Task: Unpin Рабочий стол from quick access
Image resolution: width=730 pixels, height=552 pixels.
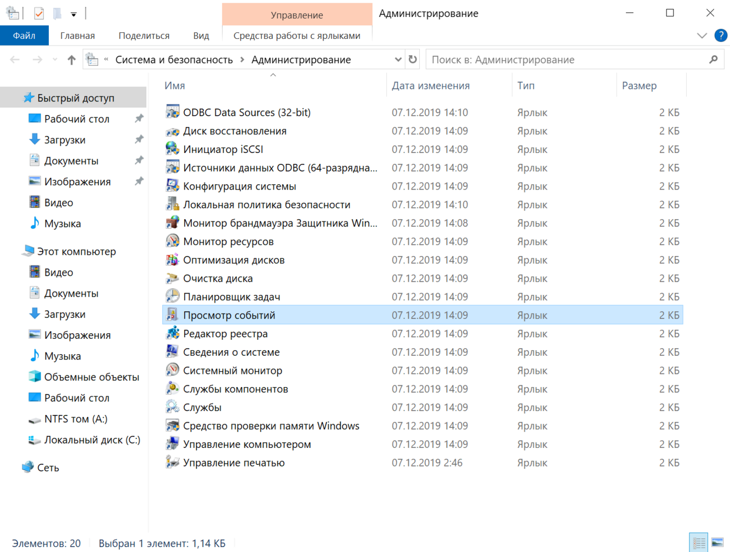Action: pyautogui.click(x=139, y=118)
